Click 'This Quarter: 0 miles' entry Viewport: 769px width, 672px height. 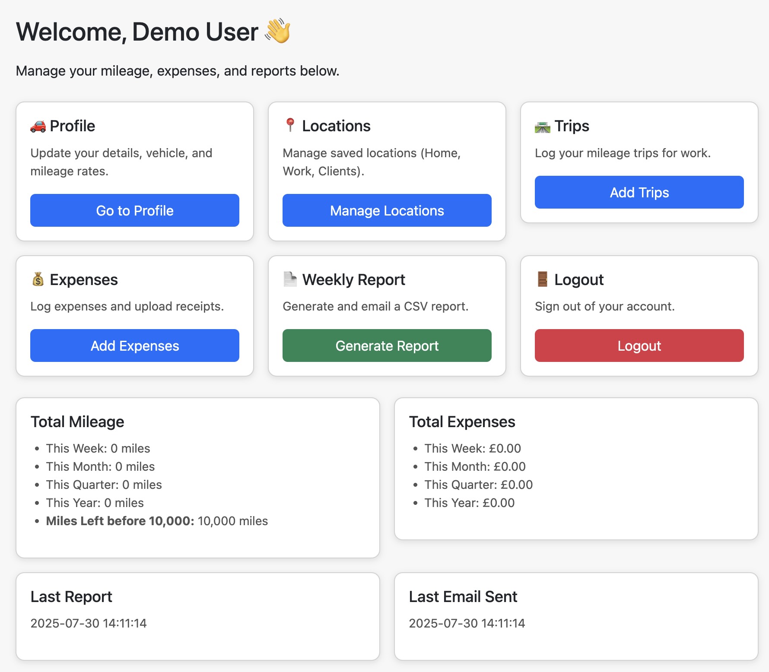pos(104,485)
